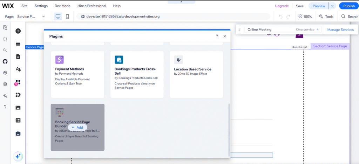Screen dimensions: 359x164
Task: Click the zoom out 100% control
Action: pos(305,16)
